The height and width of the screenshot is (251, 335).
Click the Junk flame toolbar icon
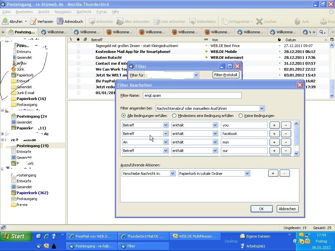pyautogui.click(x=297, y=22)
